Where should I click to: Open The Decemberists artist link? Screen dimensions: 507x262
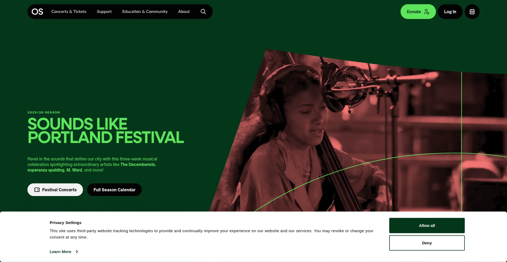click(x=138, y=164)
